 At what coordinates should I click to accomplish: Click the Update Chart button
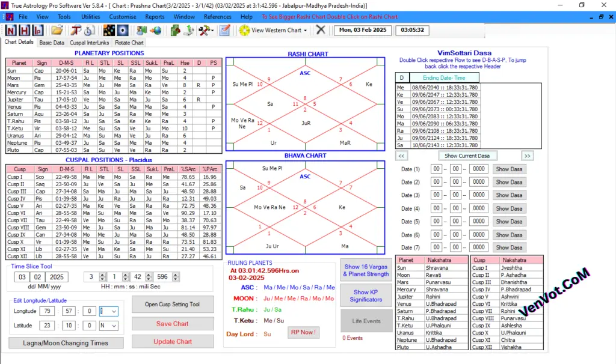coord(173,342)
